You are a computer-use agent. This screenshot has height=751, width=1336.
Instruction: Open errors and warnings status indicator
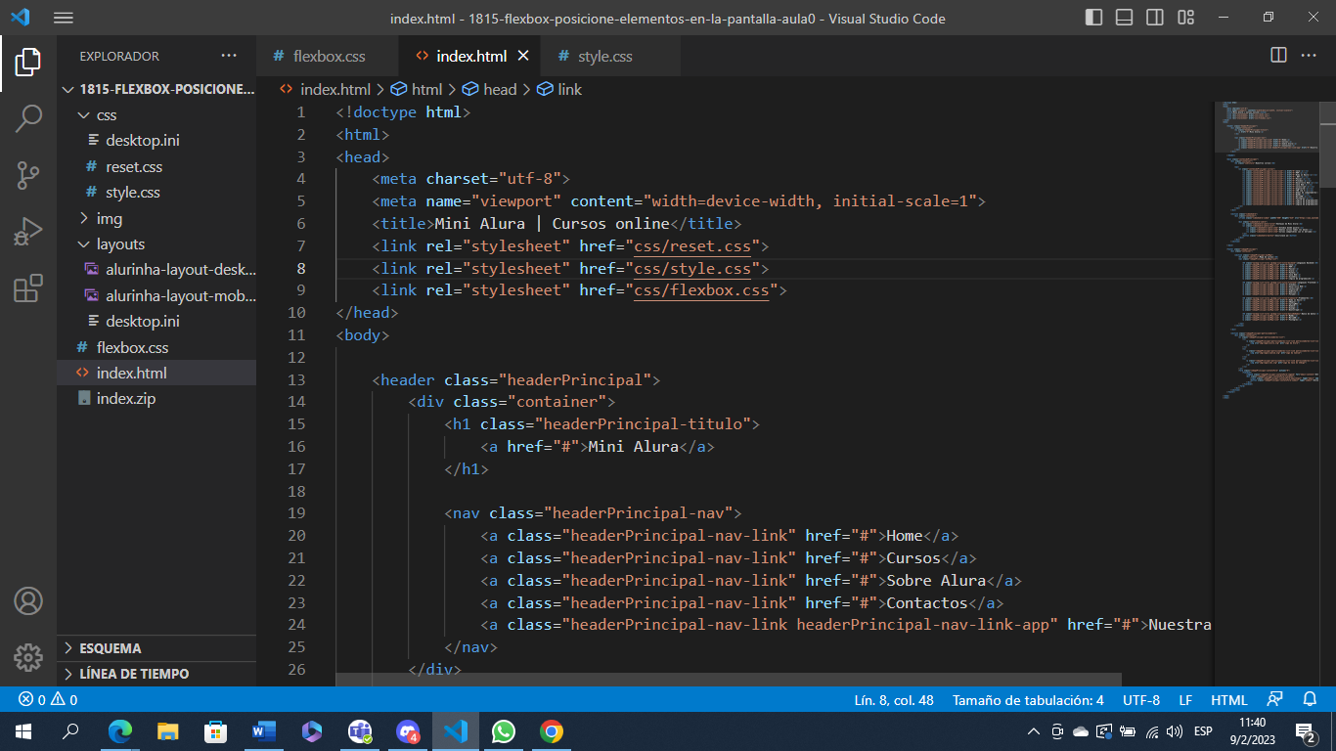[49, 700]
